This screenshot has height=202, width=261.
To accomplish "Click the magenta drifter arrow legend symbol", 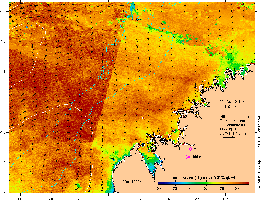I will click(188, 157).
